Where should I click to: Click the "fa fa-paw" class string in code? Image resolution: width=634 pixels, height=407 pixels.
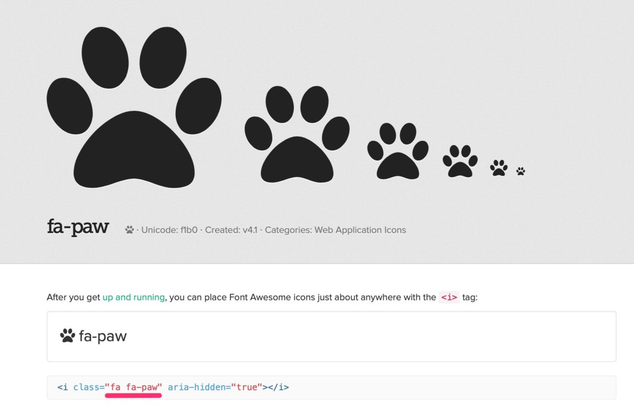tap(133, 387)
